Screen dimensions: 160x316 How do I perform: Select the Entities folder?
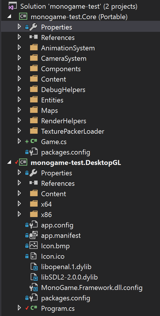coord(52,100)
